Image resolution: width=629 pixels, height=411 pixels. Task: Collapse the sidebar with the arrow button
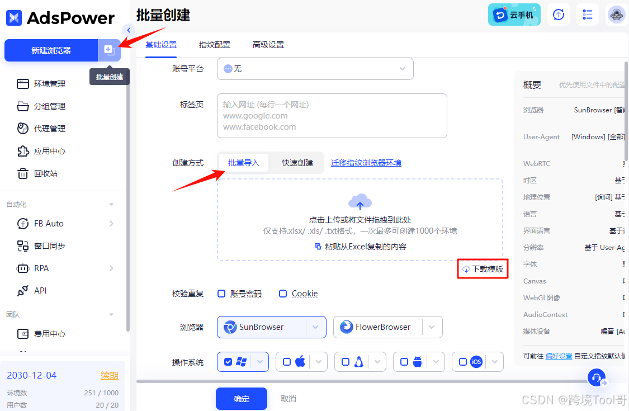coord(129,30)
